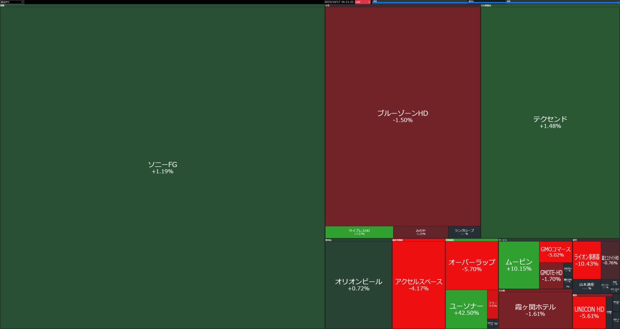Click the オーバーラップ tile
This screenshot has width=620, height=329.
pos(471,265)
